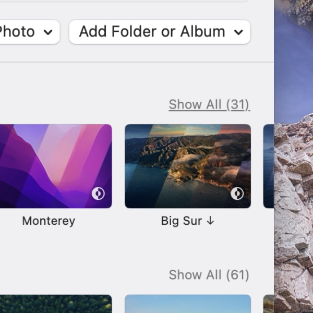Show all 61 wallpapers in the second section
Viewport: 313px width, 313px height.
click(x=209, y=275)
